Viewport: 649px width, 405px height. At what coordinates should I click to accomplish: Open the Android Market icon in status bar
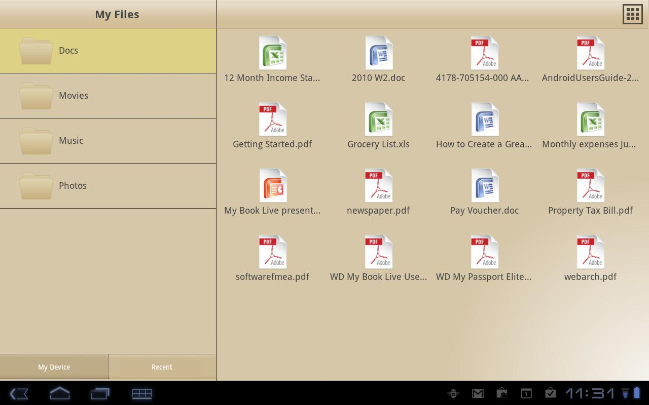click(x=501, y=393)
